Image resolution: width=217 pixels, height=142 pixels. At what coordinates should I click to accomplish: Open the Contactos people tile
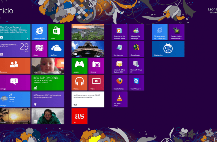pyautogui.click(x=15, y=66)
